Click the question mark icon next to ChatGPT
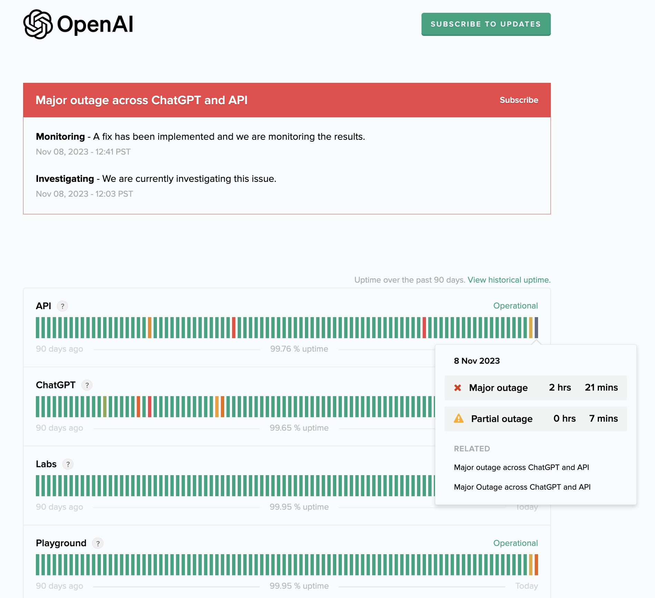655x598 pixels. [87, 385]
